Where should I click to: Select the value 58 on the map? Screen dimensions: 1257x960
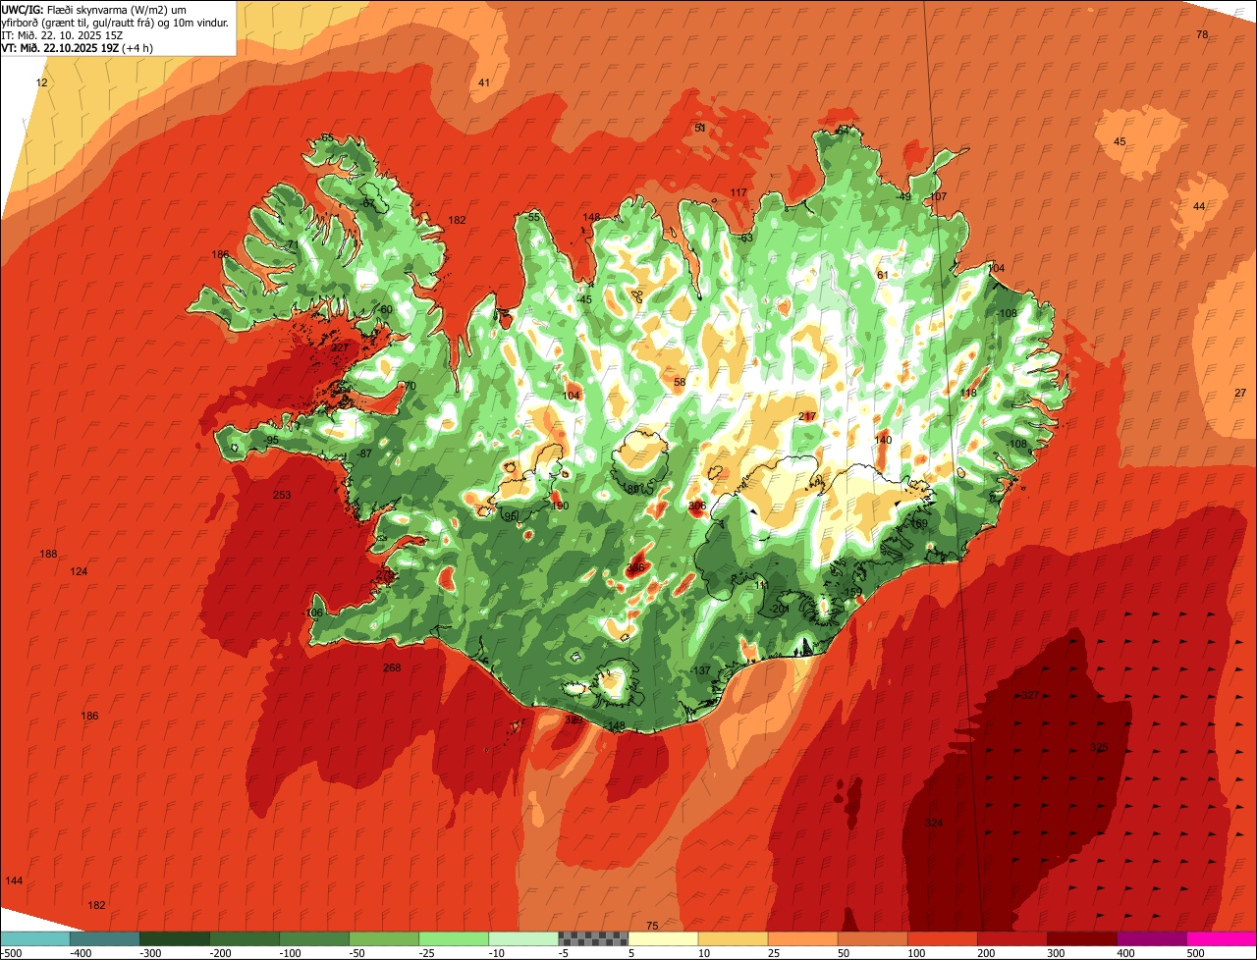point(680,383)
